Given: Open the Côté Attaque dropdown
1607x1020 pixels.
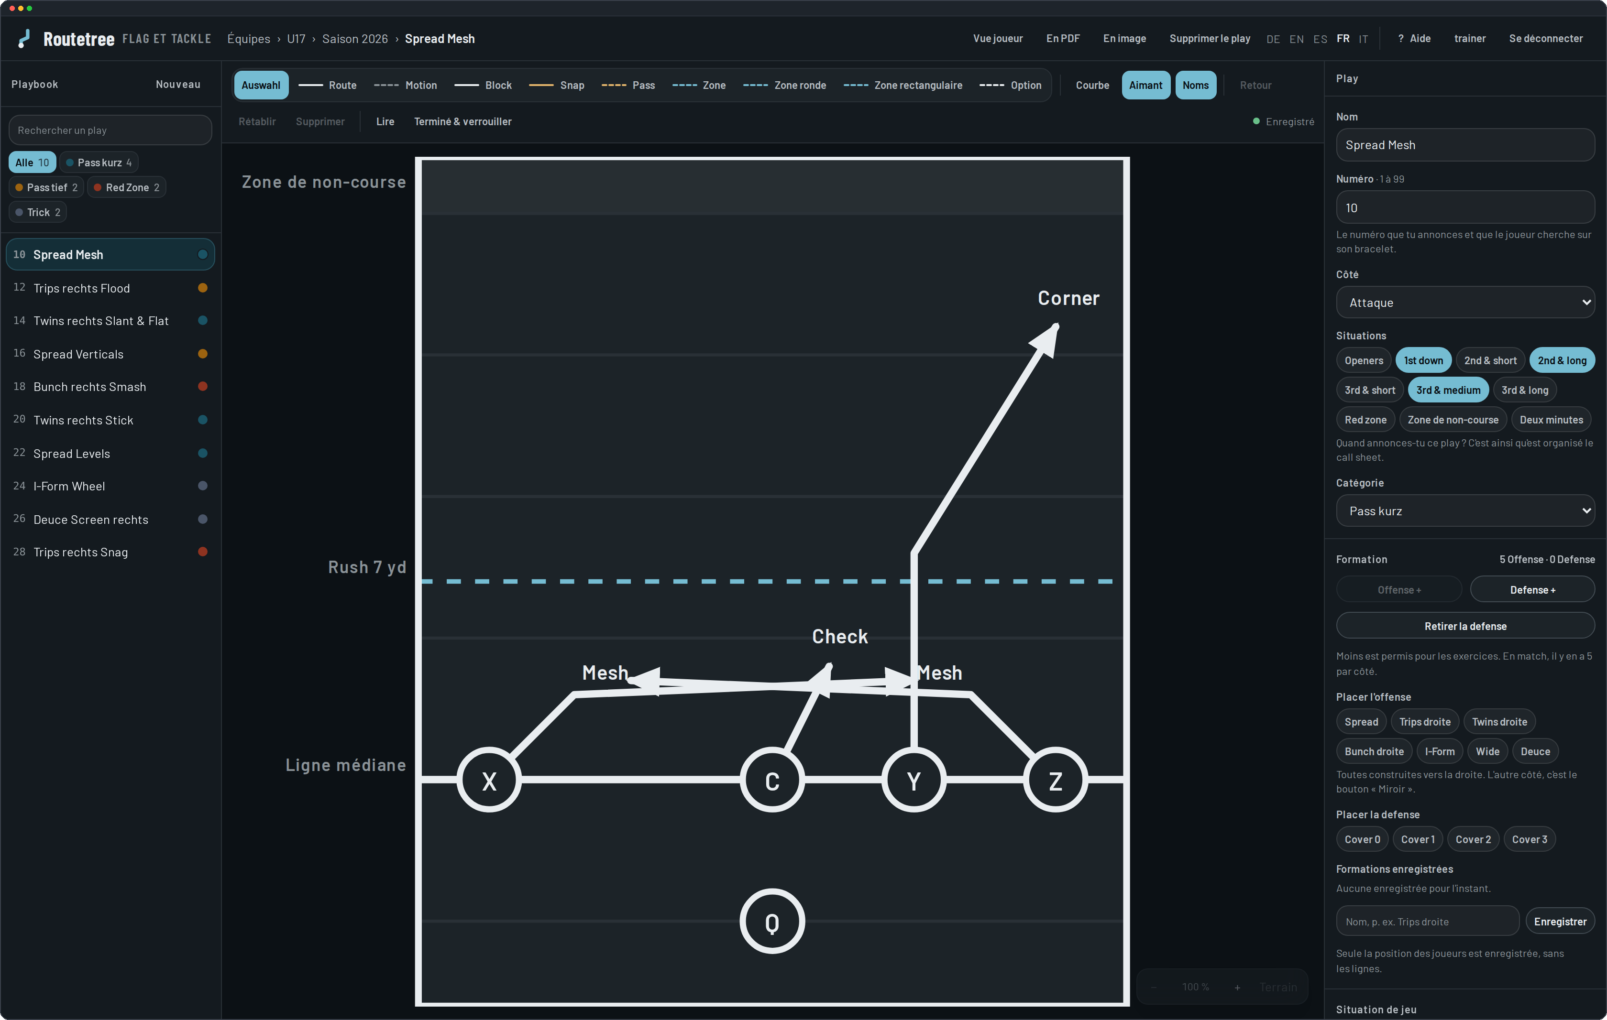Looking at the screenshot, I should [1465, 303].
